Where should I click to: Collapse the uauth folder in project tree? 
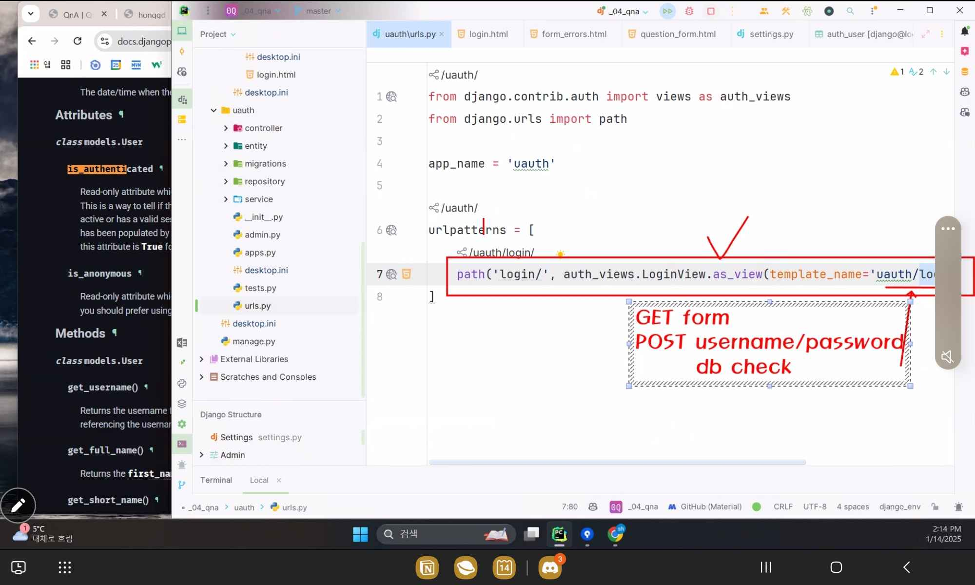[x=214, y=110]
